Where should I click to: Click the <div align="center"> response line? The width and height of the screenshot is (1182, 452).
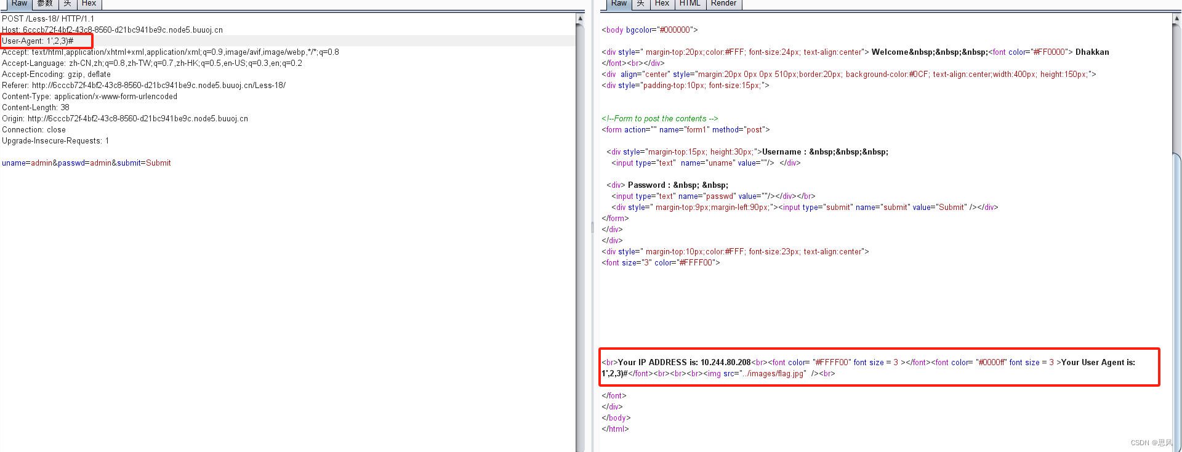click(848, 75)
